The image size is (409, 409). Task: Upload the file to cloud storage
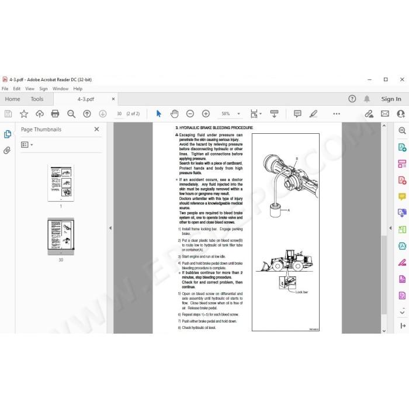(40, 114)
